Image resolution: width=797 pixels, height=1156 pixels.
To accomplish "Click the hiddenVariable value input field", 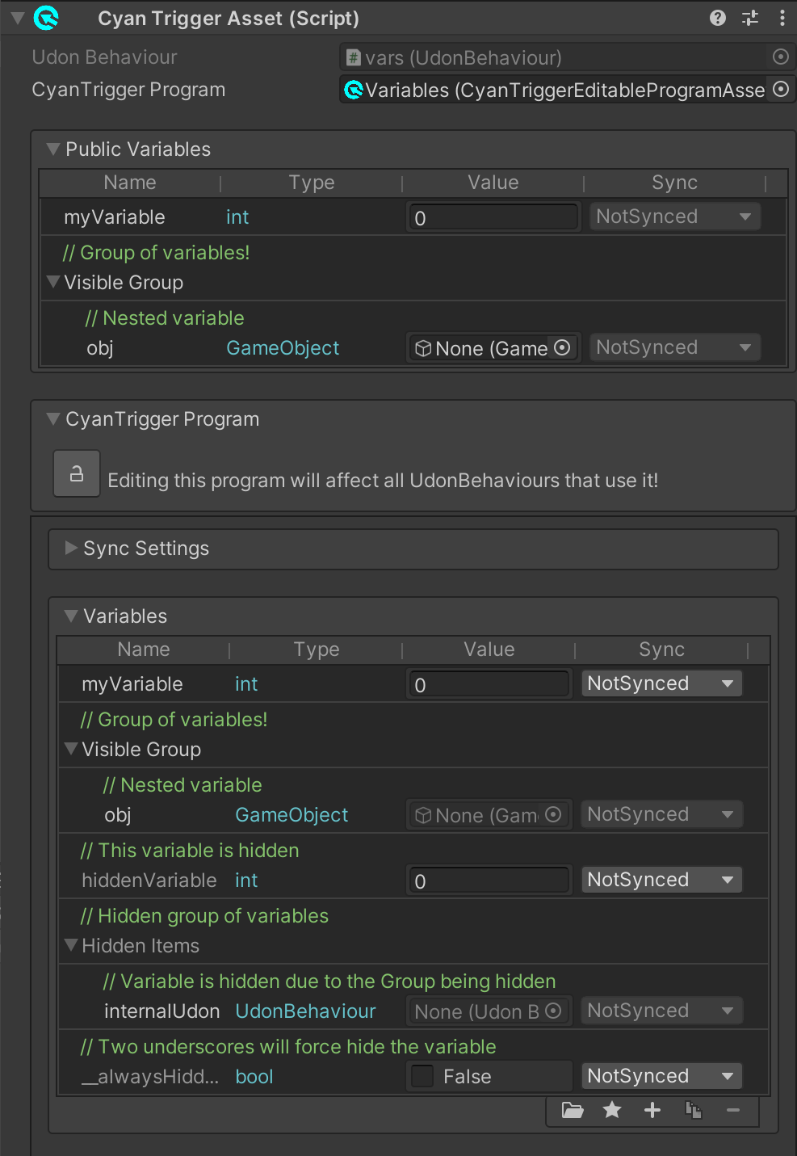I will pos(489,881).
